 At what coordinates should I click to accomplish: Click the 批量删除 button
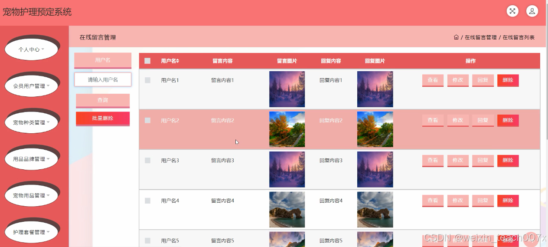pyautogui.click(x=103, y=119)
